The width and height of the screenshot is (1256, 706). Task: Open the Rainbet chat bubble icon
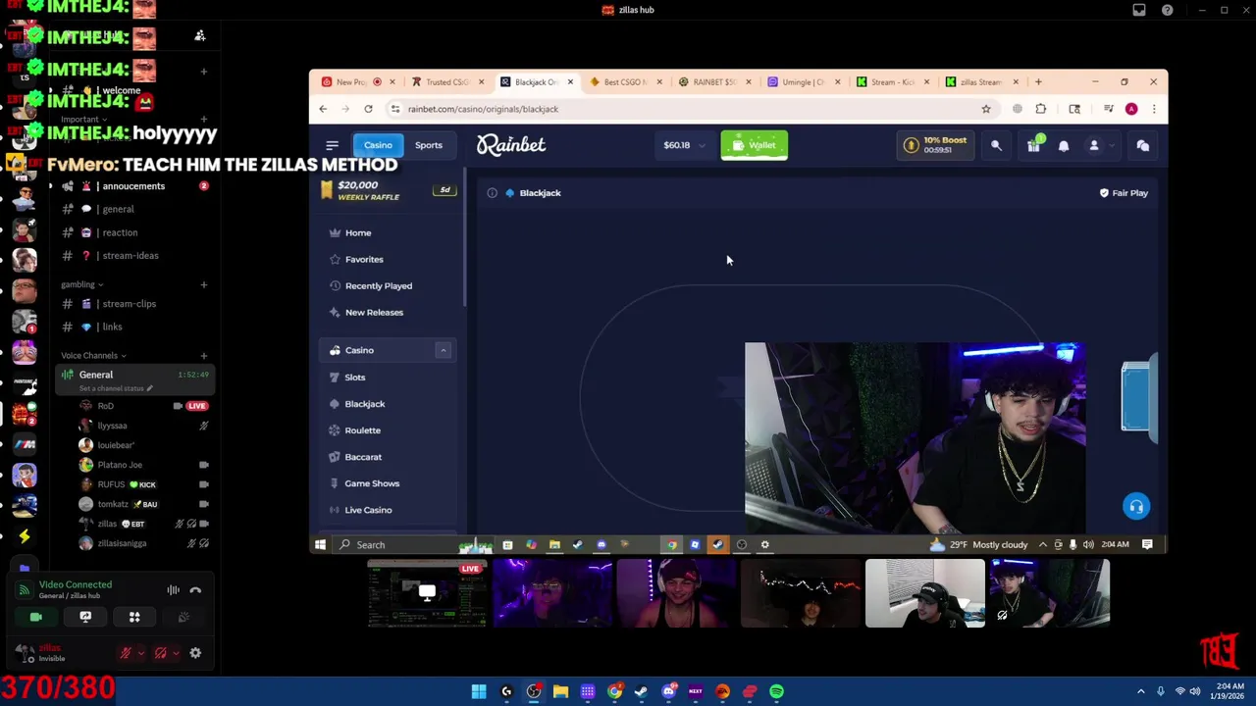coord(1143,145)
